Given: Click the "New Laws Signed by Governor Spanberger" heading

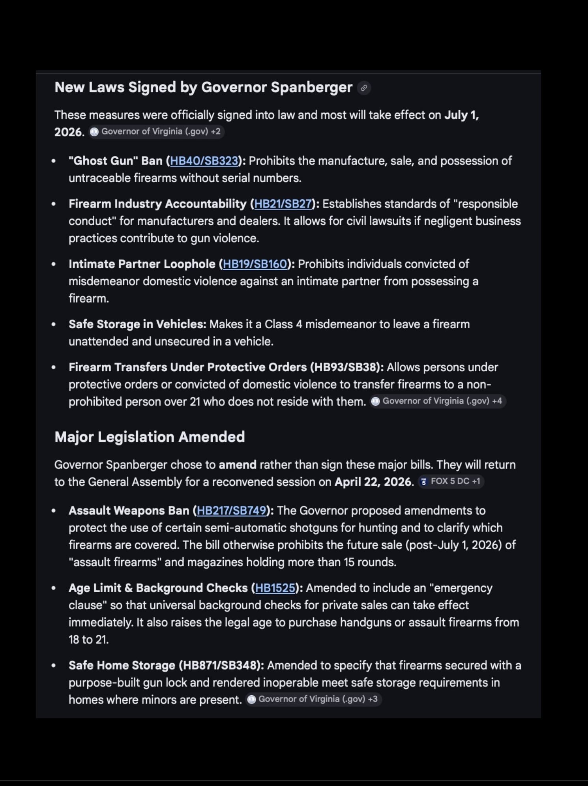Looking at the screenshot, I should point(203,87).
